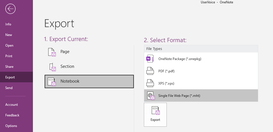Choose the Section label under Export Current
This screenshot has width=273, height=132.
click(67, 66)
